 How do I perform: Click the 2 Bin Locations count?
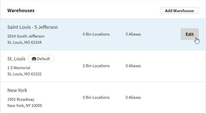[96, 66]
